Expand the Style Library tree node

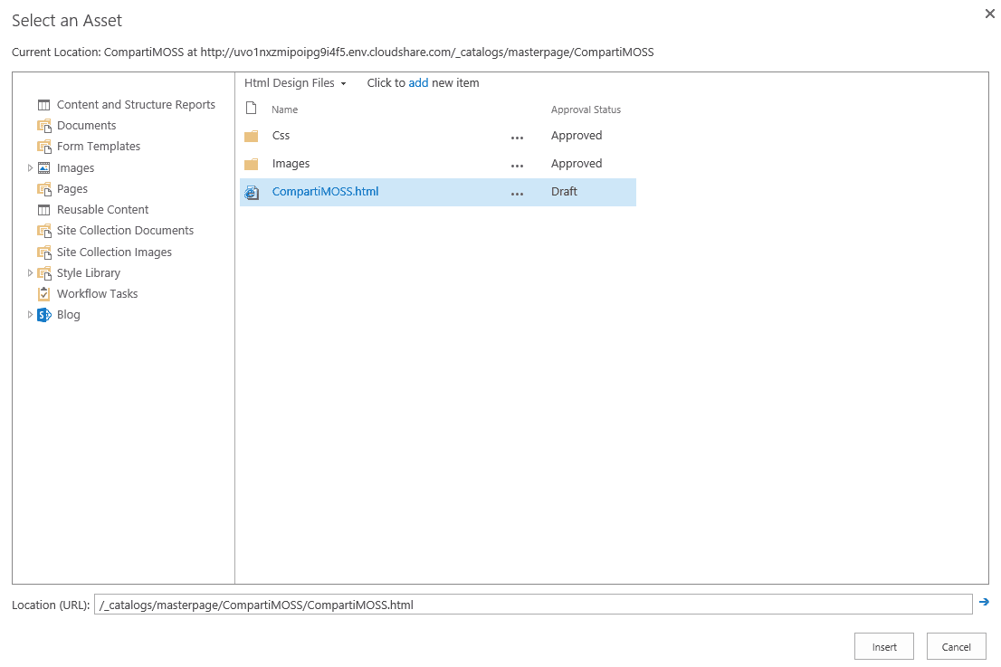click(29, 272)
